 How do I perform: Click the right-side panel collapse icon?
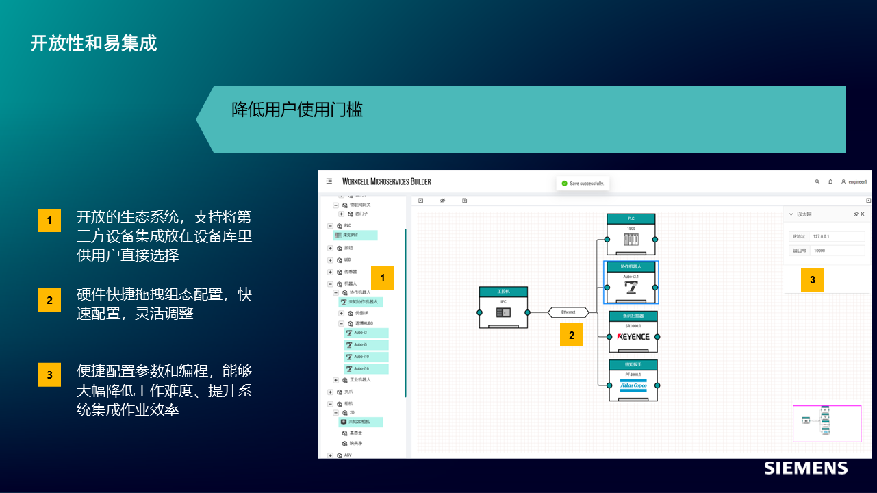pyautogui.click(x=868, y=201)
